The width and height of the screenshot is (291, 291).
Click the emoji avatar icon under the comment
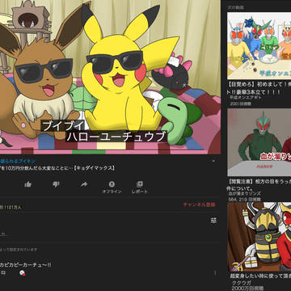(x=23, y=273)
